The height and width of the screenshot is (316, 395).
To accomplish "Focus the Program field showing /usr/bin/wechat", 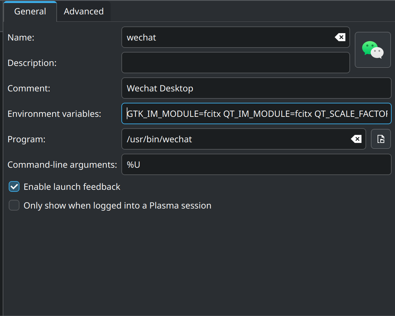I will click(235, 139).
